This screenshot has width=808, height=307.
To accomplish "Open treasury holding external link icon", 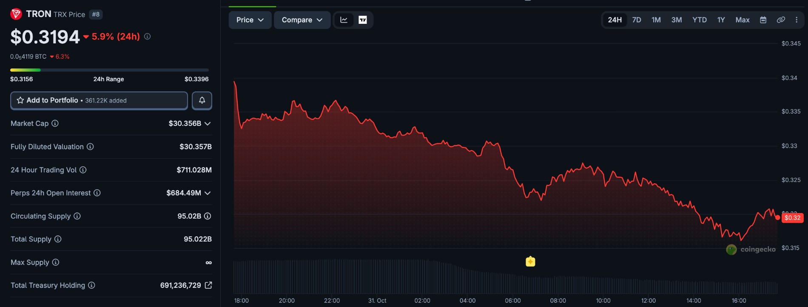I will [x=208, y=285].
